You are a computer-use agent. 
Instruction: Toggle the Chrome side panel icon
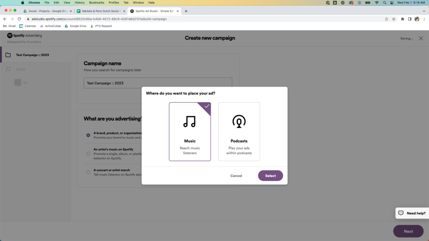(x=410, y=19)
